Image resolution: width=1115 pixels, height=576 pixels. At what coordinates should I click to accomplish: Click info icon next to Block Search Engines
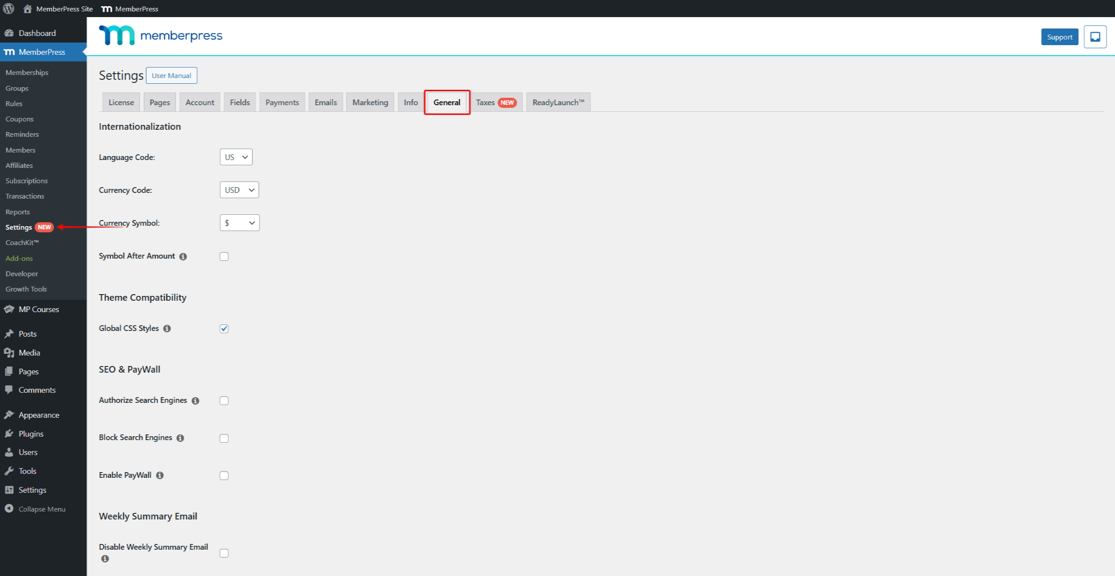[x=180, y=438]
